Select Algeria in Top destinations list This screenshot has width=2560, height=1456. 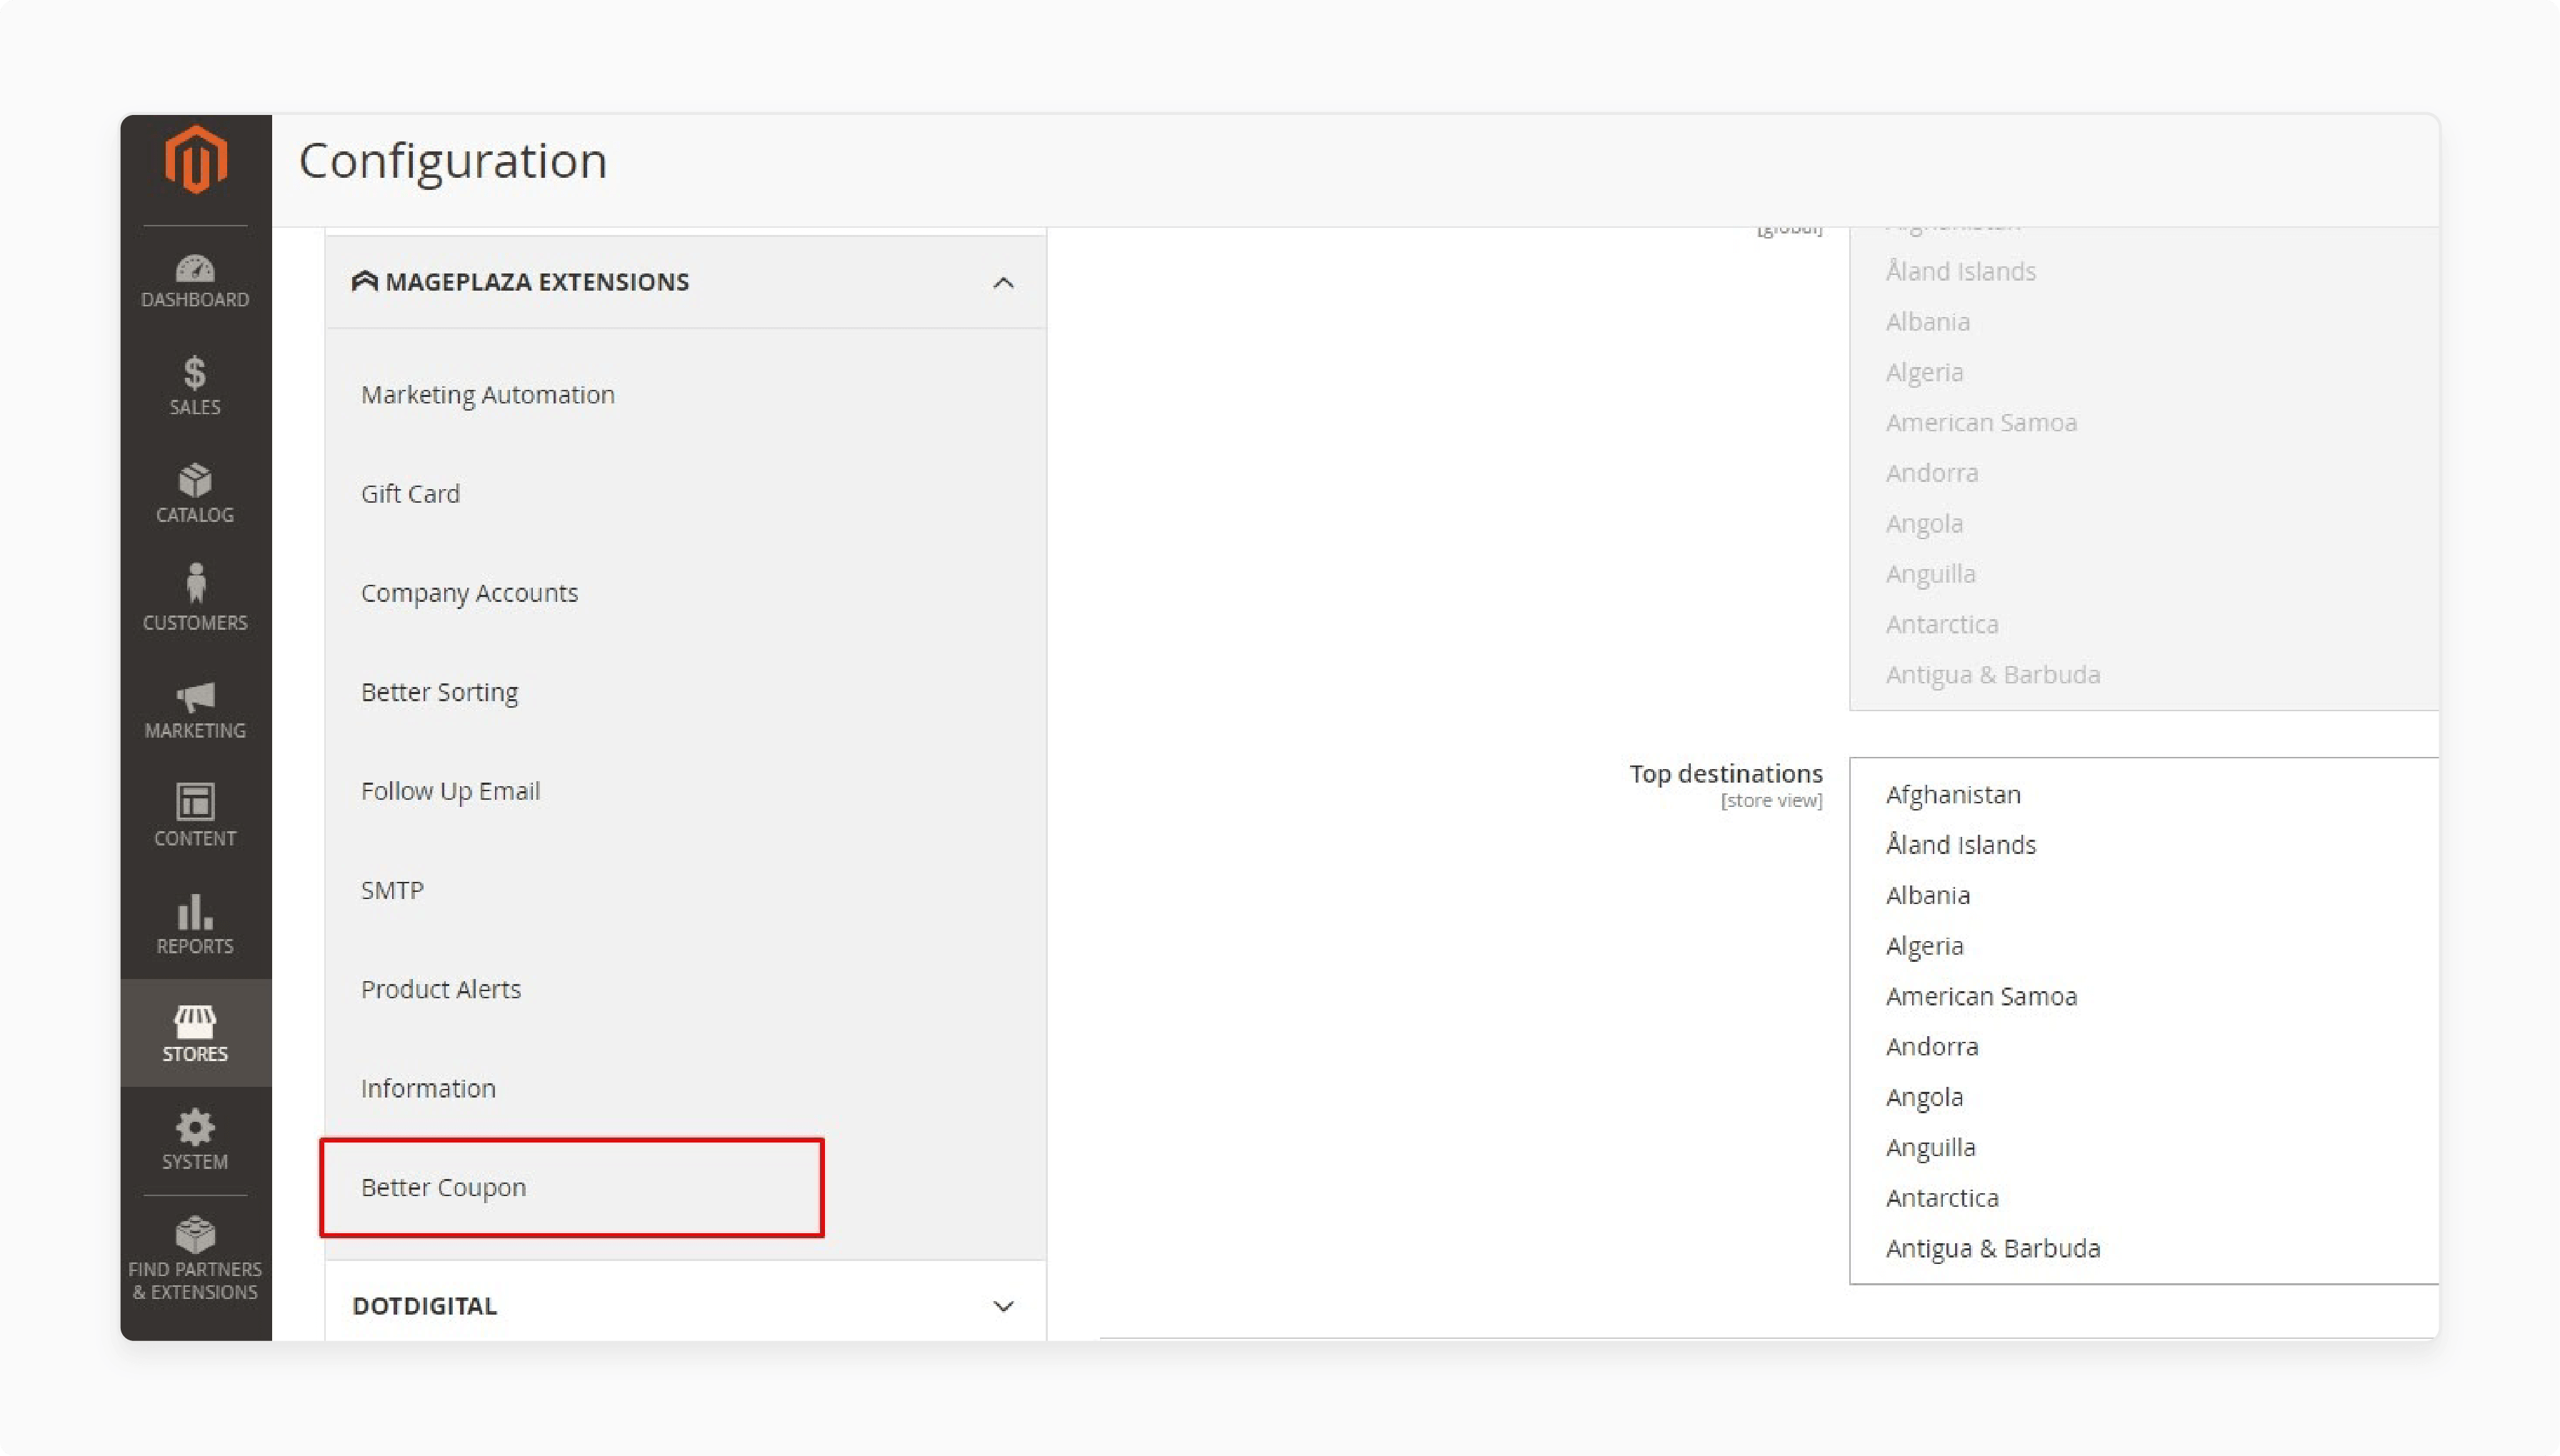point(1925,946)
